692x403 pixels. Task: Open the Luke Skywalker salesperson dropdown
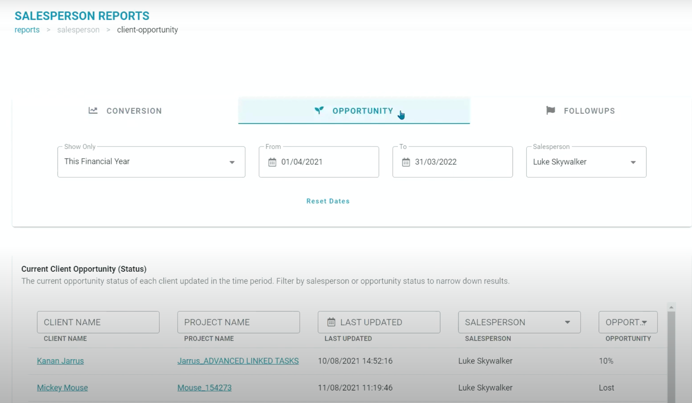point(633,162)
